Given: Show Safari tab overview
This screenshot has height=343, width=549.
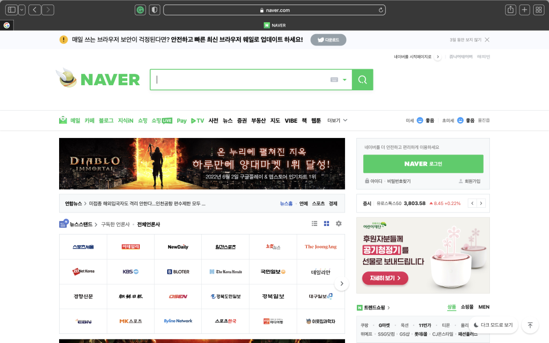Looking at the screenshot, I should coord(539,10).
